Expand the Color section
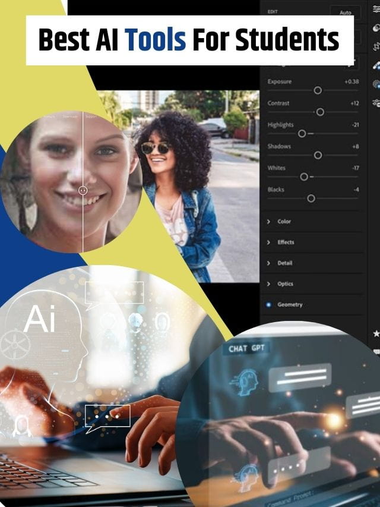This screenshot has height=507, width=380. tap(312, 222)
